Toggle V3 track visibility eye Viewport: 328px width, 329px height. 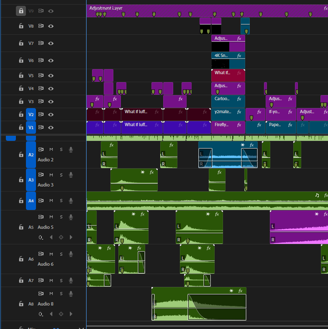51,101
